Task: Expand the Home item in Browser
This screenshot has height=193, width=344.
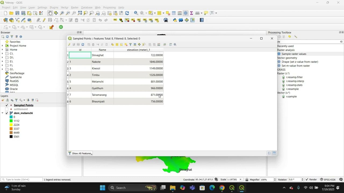Action: (x=2, y=50)
